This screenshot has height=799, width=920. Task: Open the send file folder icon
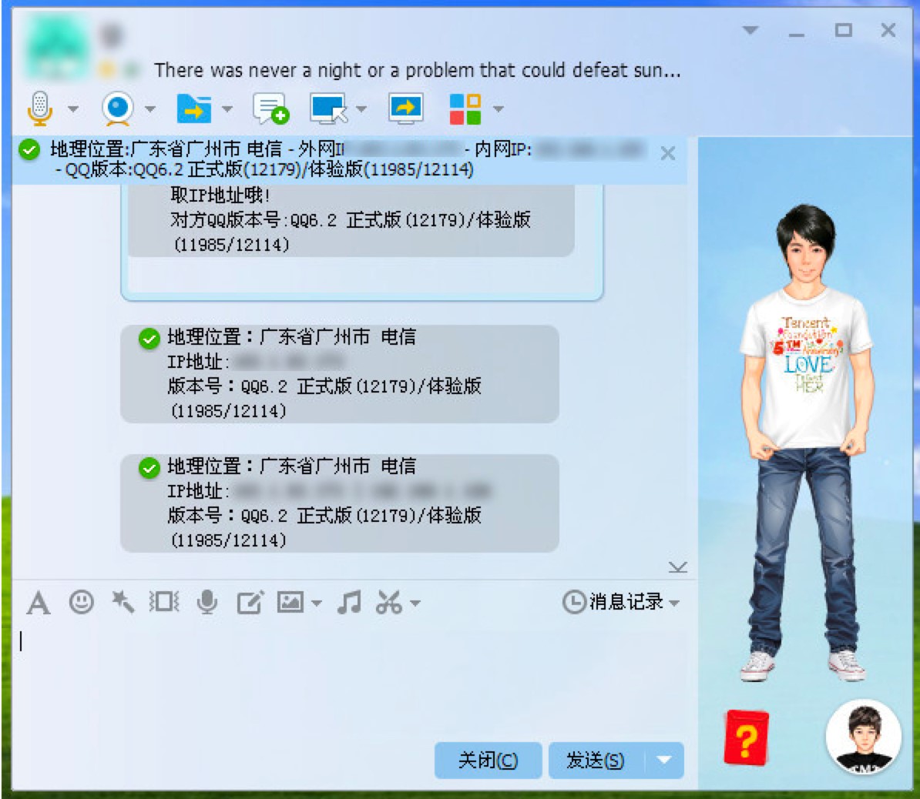tap(194, 109)
